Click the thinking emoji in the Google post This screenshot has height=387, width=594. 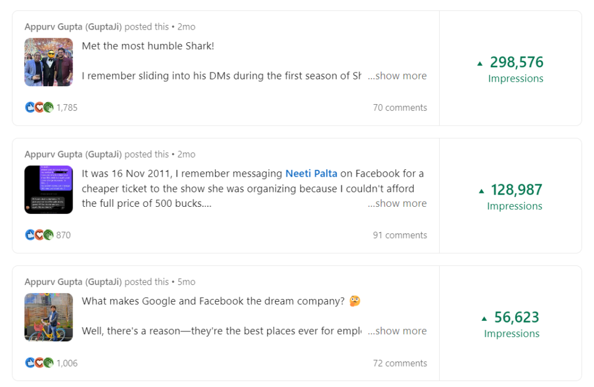coord(355,301)
